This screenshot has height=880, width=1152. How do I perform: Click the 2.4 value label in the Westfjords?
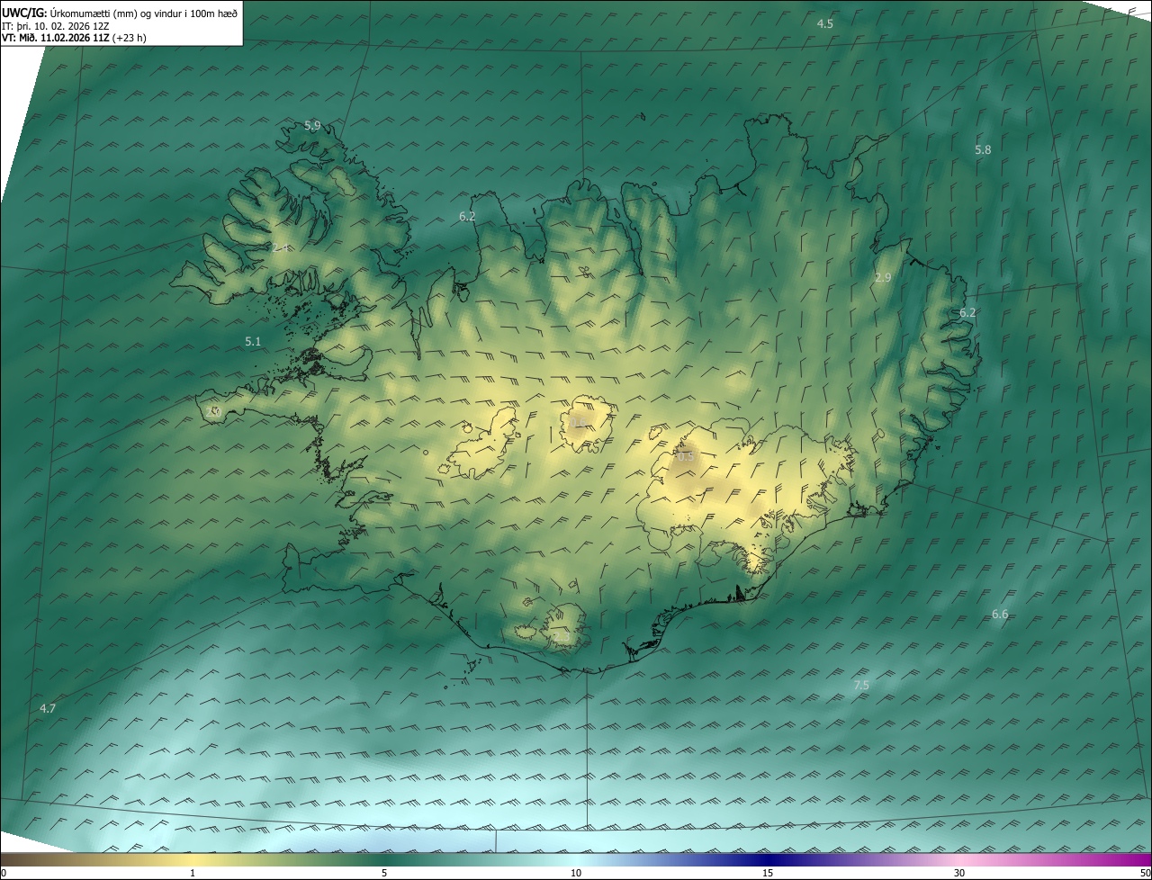point(281,247)
